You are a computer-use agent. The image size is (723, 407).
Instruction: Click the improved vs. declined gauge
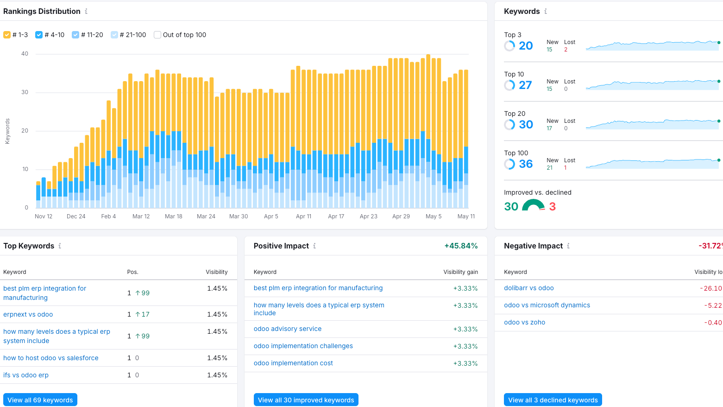point(534,205)
